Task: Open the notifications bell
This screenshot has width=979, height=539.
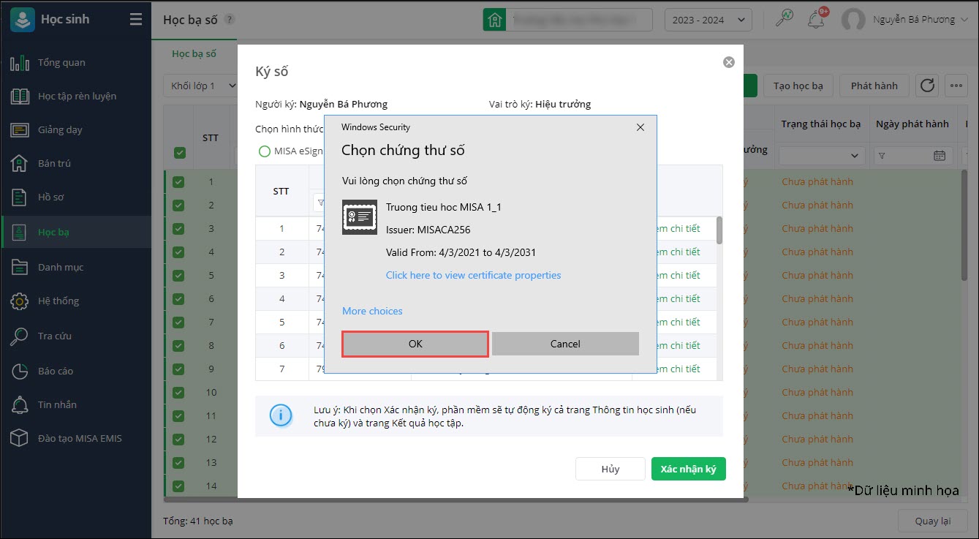Action: (x=815, y=20)
